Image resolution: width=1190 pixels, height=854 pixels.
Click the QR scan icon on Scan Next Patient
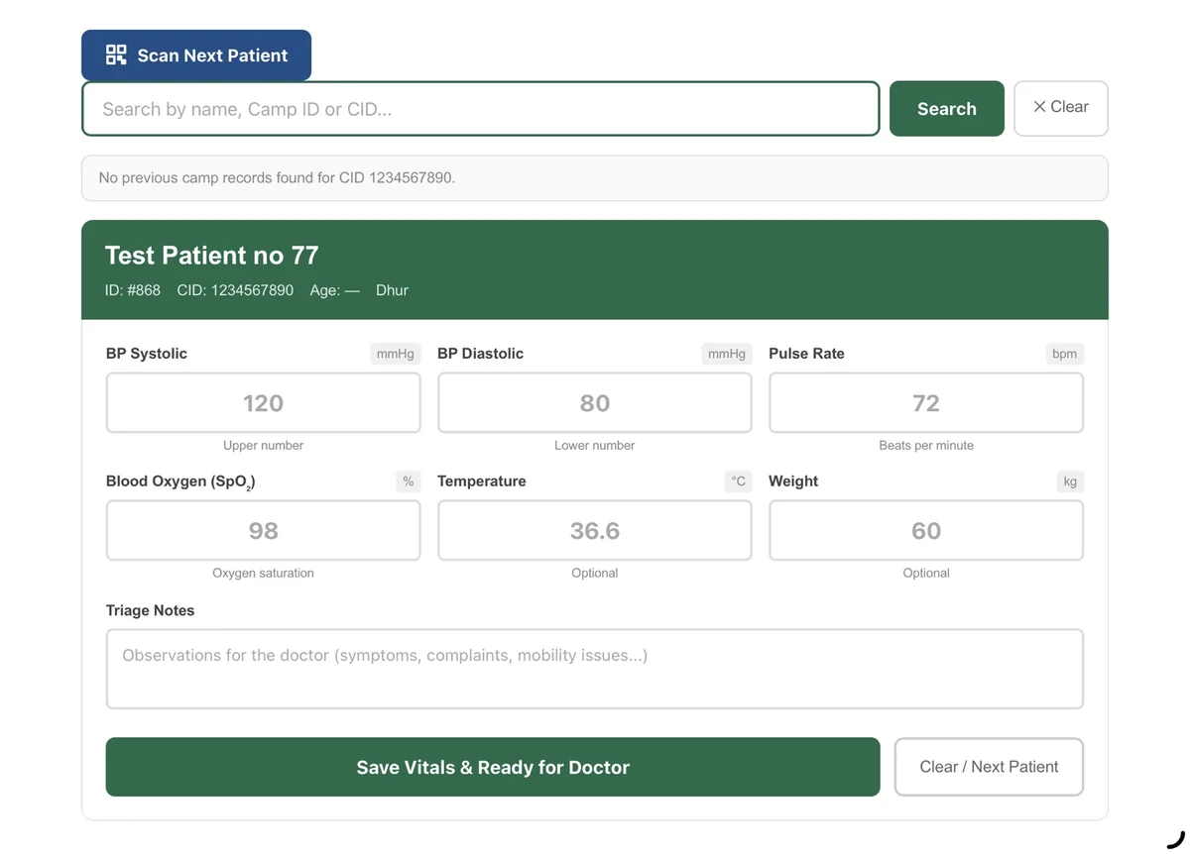116,54
